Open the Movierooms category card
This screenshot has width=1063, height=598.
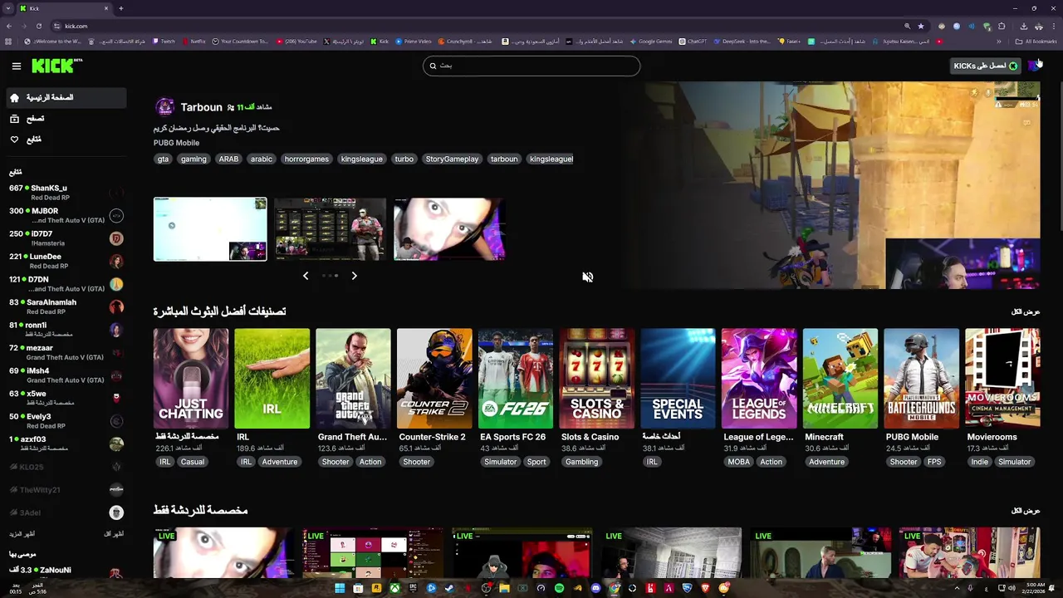point(1003,379)
